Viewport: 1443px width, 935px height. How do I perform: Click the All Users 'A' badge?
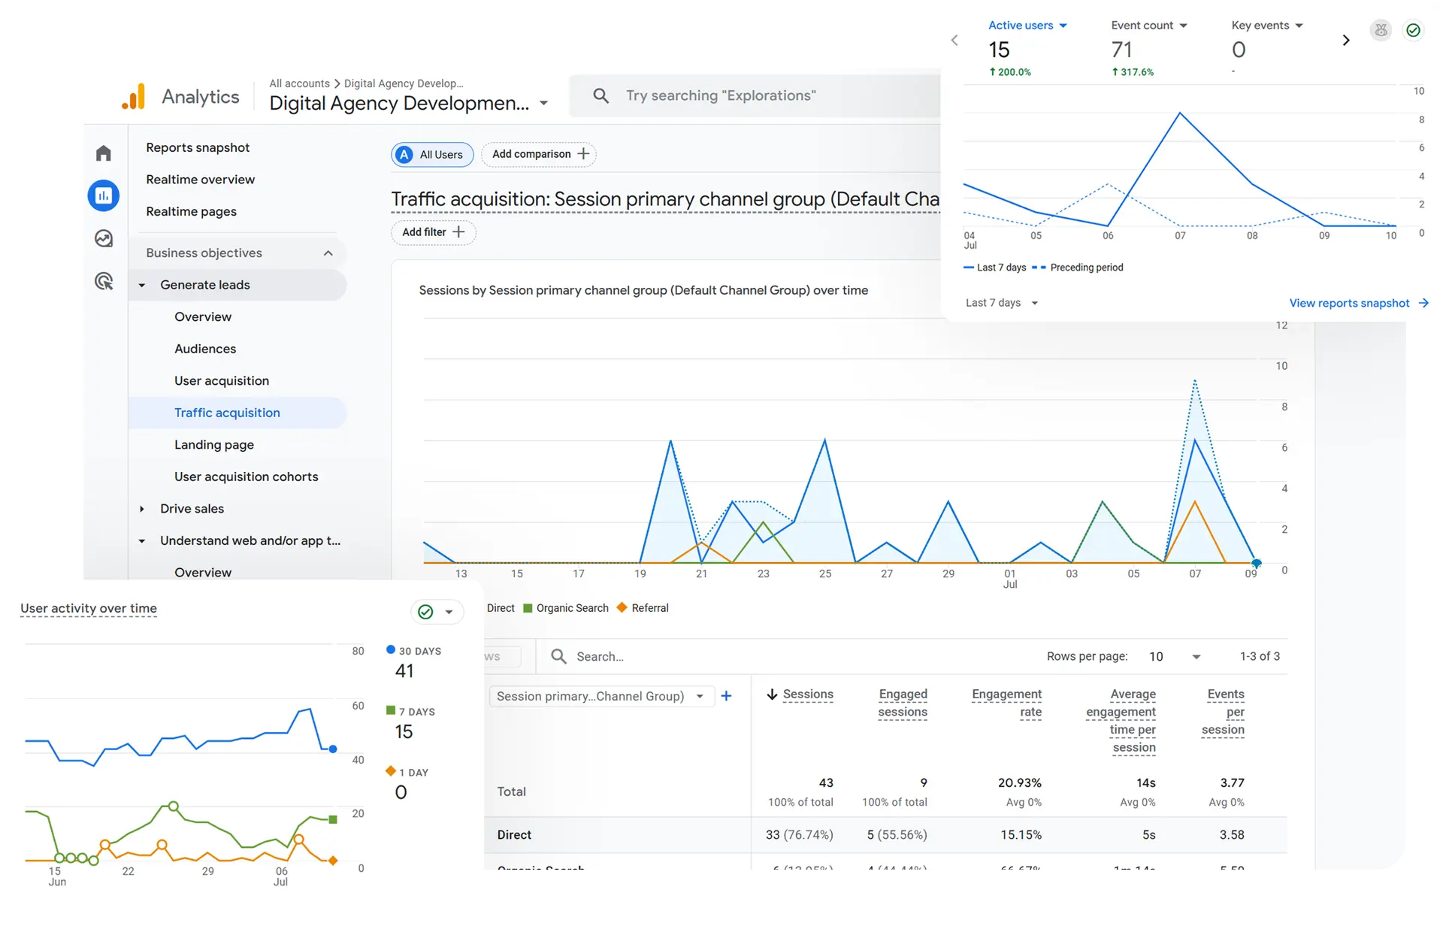[x=404, y=154]
